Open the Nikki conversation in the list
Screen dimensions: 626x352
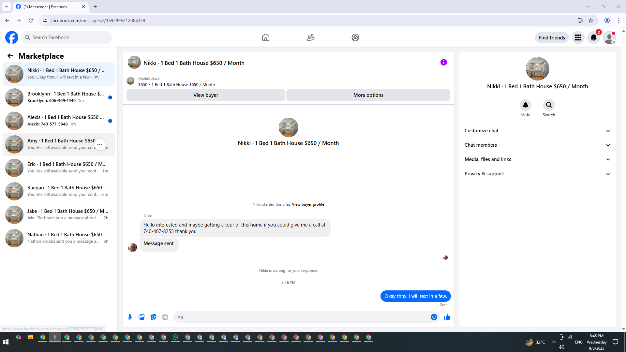[x=59, y=74]
